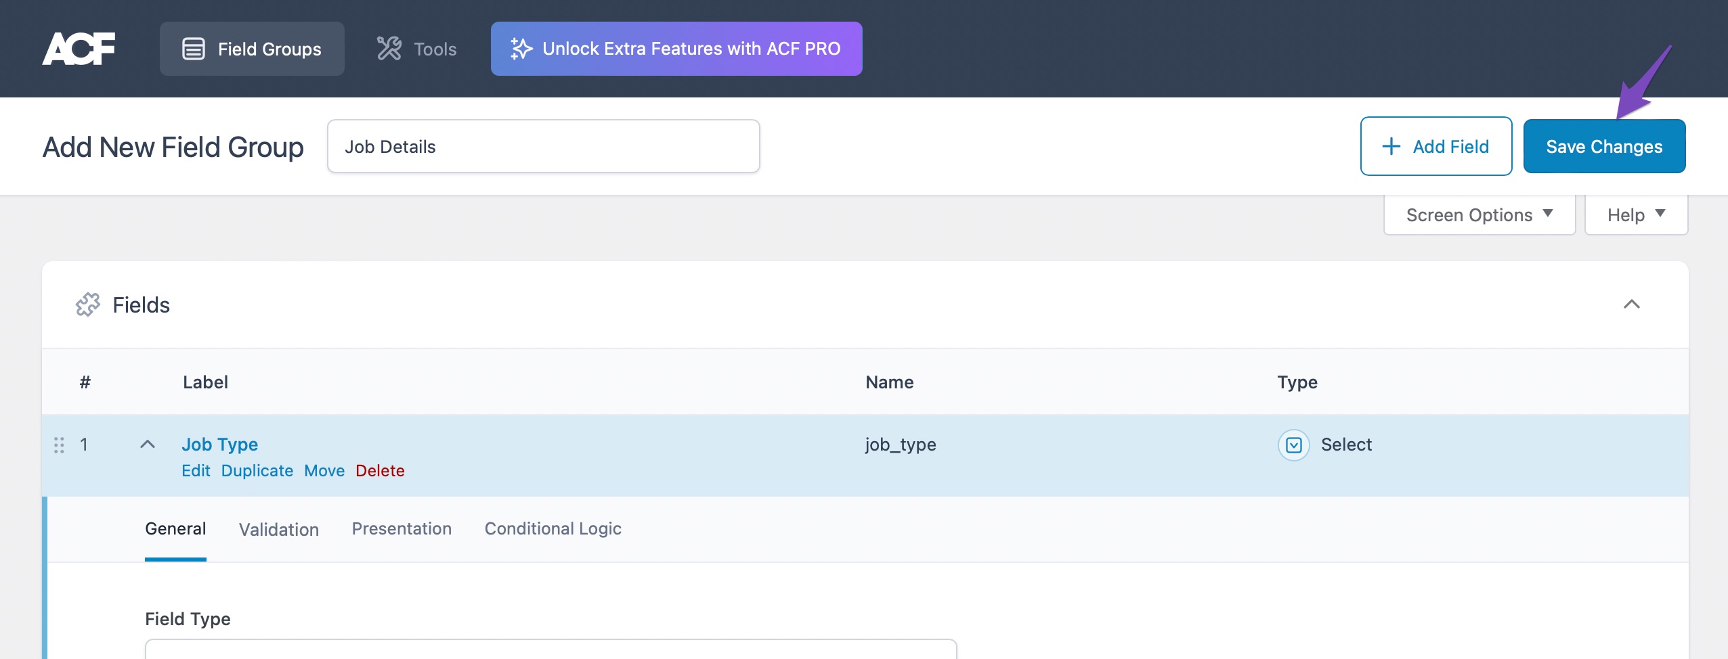Image resolution: width=1728 pixels, height=659 pixels.
Task: Click the Save Changes button
Action: [1604, 146]
